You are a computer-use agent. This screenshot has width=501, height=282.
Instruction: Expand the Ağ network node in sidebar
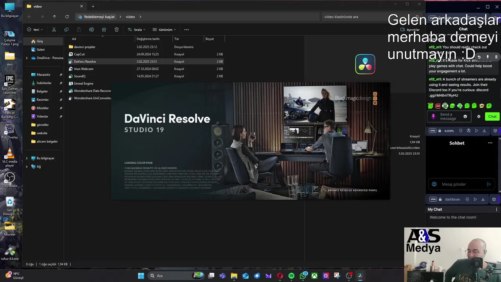pyautogui.click(x=27, y=166)
